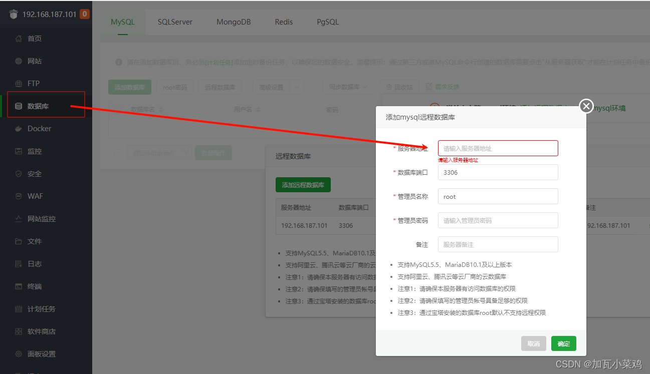The width and height of the screenshot is (650, 374).
Task: Click the 计划任务 calendar icon in sidebar
Action: click(x=19, y=309)
